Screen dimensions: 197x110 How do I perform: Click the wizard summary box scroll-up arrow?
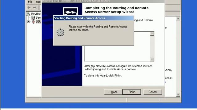[152, 34]
